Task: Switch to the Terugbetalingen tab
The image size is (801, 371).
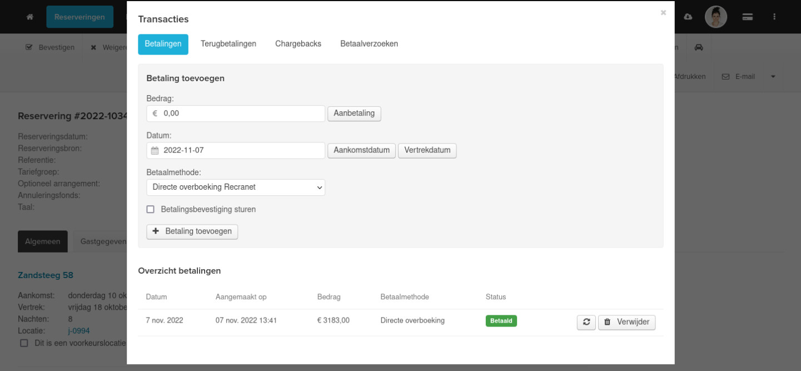Action: 228,44
